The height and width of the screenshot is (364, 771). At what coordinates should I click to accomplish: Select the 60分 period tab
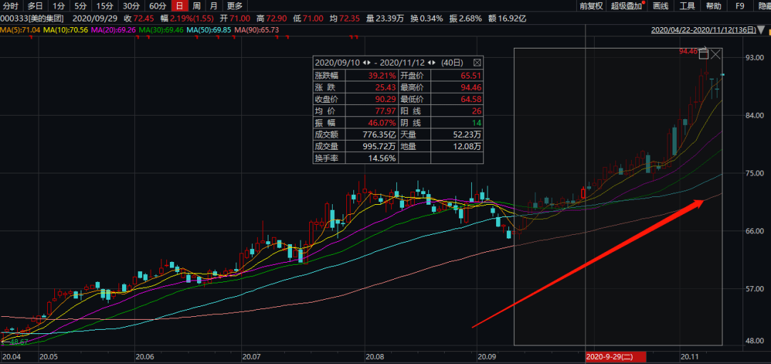click(x=158, y=6)
